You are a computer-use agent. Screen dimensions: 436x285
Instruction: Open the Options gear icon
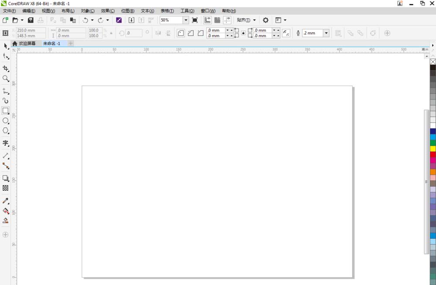(x=266, y=20)
